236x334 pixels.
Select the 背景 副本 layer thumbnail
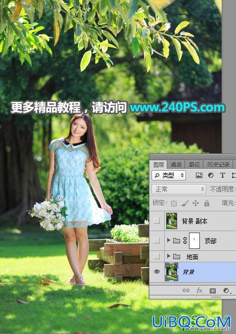point(172,221)
